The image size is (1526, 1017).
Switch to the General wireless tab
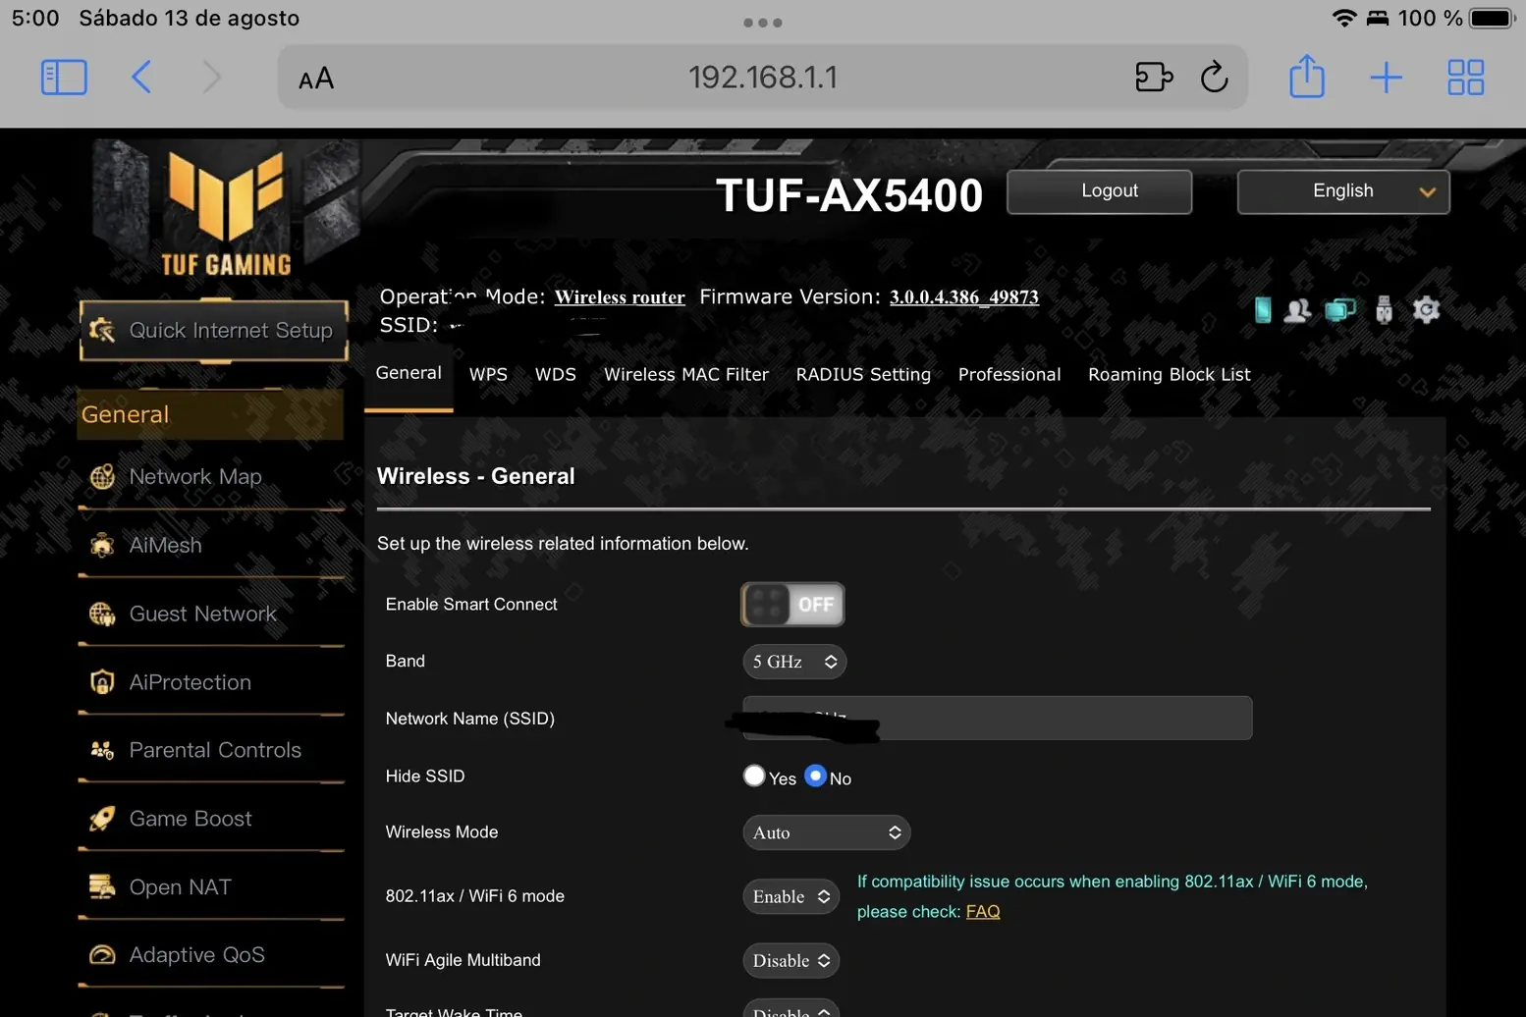coord(409,373)
